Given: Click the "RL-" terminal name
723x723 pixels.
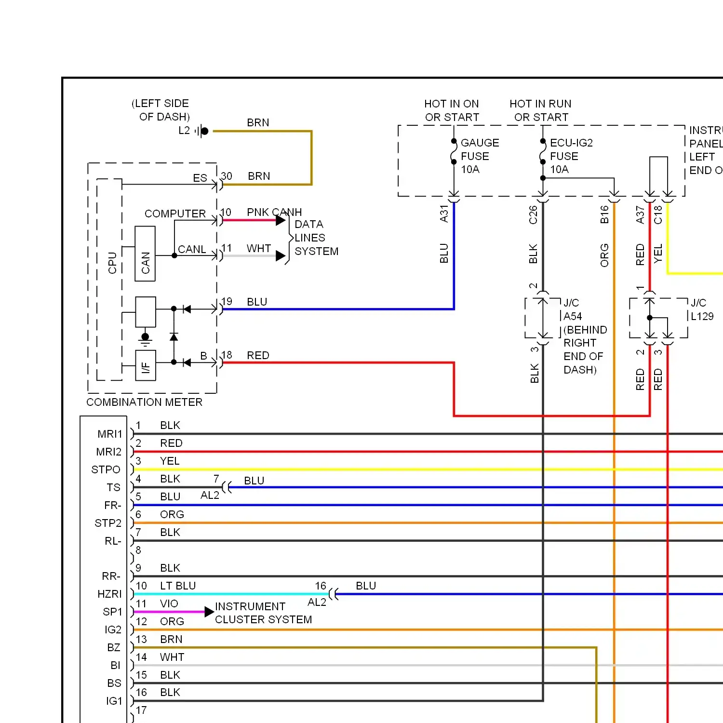Looking at the screenshot, I should [113, 541].
